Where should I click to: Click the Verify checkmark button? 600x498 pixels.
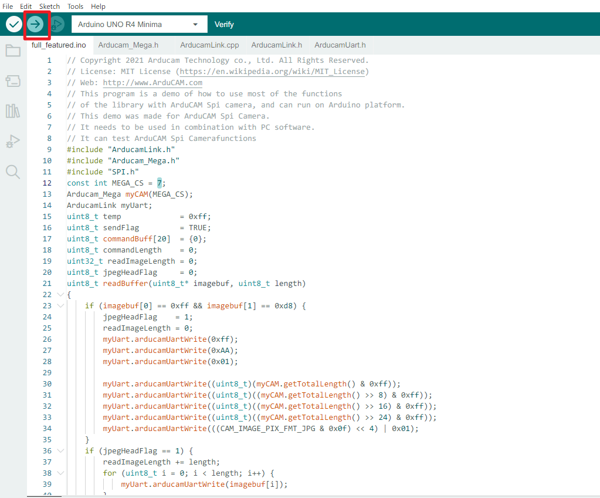[13, 25]
